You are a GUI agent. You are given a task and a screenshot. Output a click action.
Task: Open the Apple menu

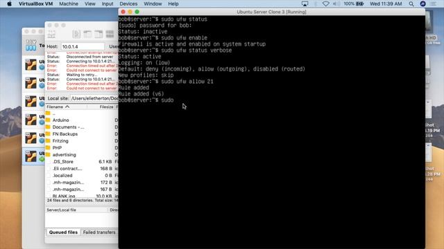pos(9,4)
